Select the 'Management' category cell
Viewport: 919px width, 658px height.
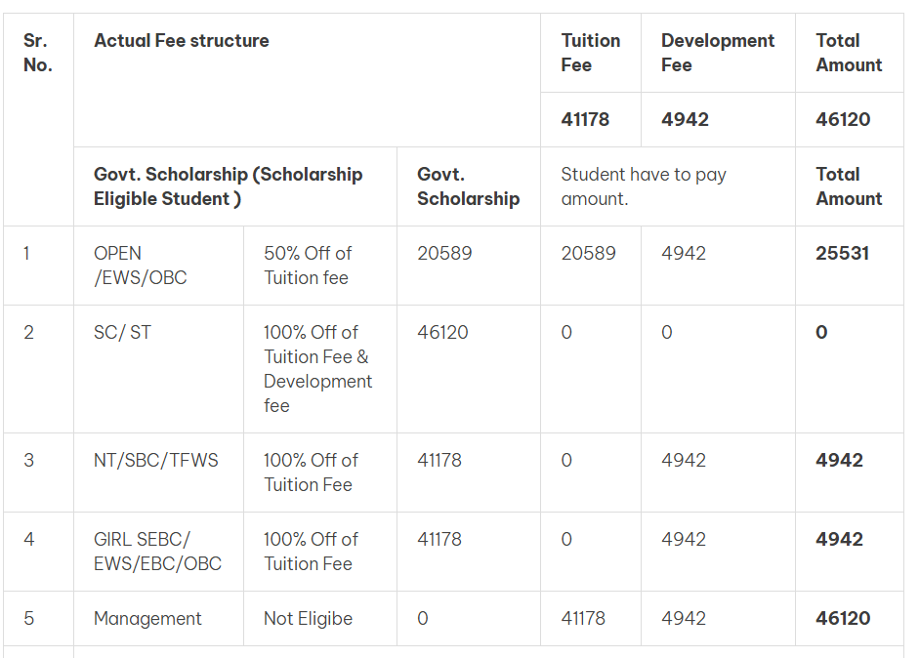147,618
